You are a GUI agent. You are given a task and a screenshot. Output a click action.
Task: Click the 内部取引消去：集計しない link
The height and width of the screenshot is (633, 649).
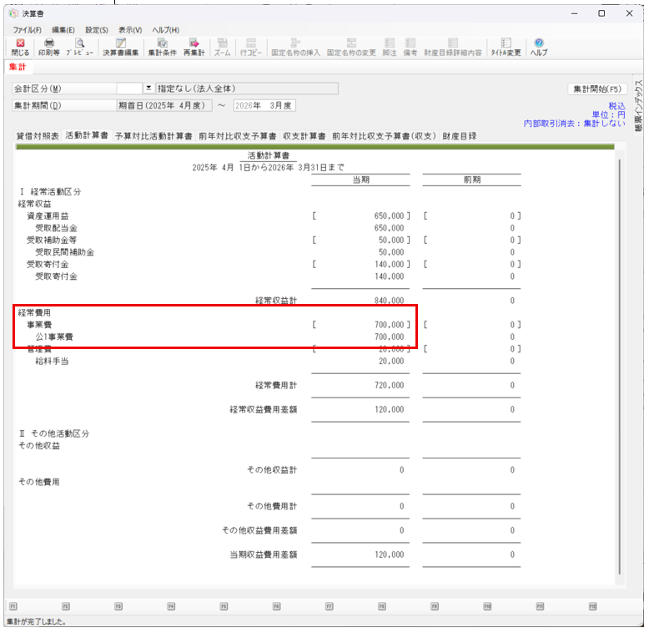574,123
